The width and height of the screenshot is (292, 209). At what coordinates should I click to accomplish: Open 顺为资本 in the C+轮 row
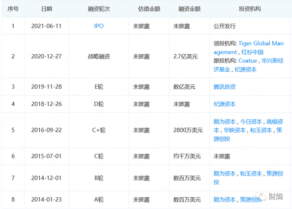coord(225,122)
